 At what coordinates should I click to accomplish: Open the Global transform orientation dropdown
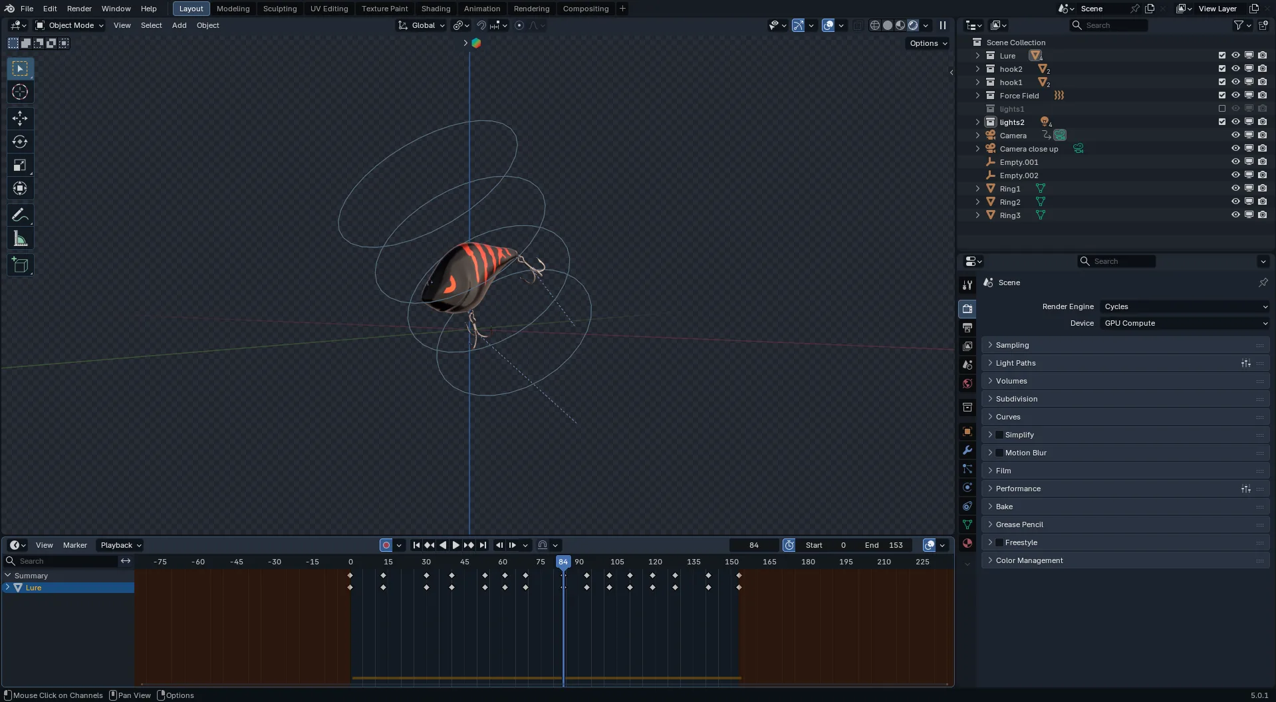(x=422, y=25)
